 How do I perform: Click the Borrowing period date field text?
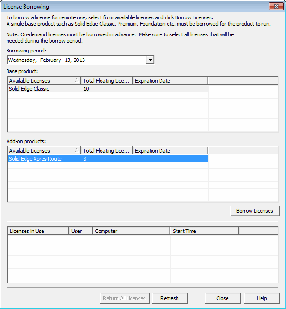tap(47, 60)
